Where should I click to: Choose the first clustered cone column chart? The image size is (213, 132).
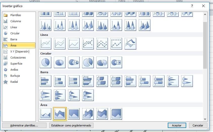45,25
